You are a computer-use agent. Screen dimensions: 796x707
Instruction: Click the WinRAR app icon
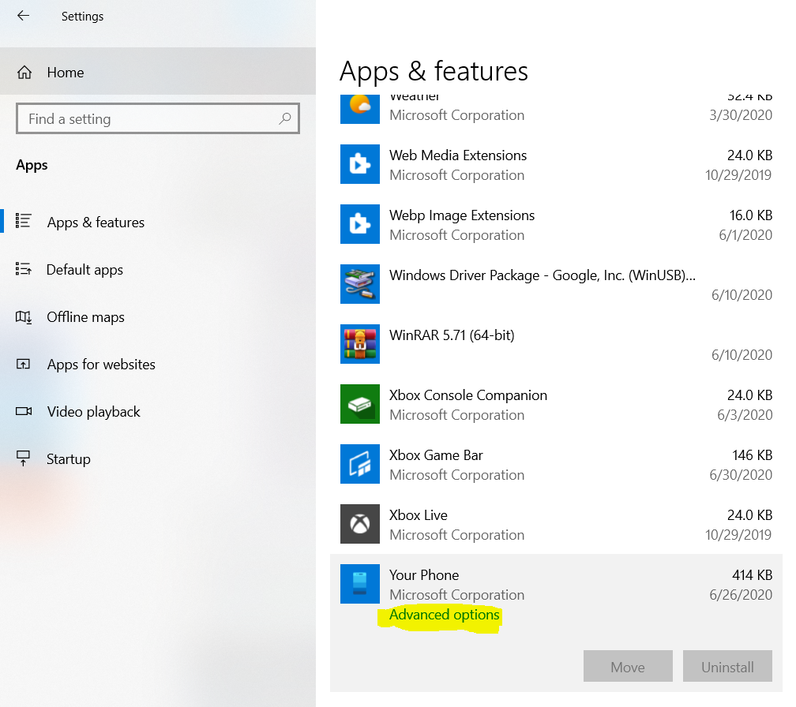click(x=360, y=344)
